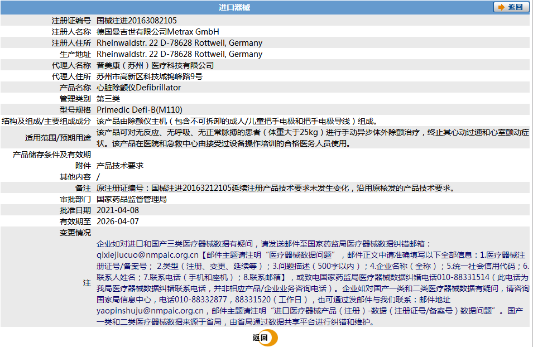
Task: Click the structure description starting 该产品由除颤仪主机
Action: 238,121
